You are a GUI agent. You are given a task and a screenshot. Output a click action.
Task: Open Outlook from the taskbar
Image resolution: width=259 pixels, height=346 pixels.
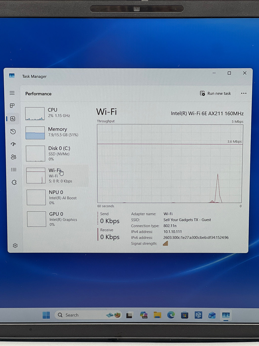click(x=212, y=315)
